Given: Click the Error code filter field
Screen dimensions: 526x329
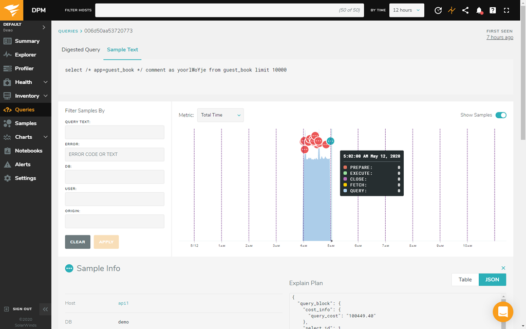Looking at the screenshot, I should tap(115, 154).
